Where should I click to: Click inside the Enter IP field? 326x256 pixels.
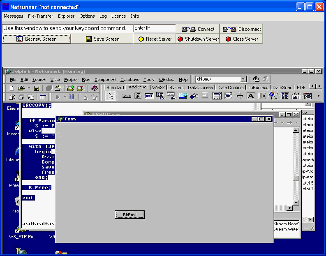point(154,28)
